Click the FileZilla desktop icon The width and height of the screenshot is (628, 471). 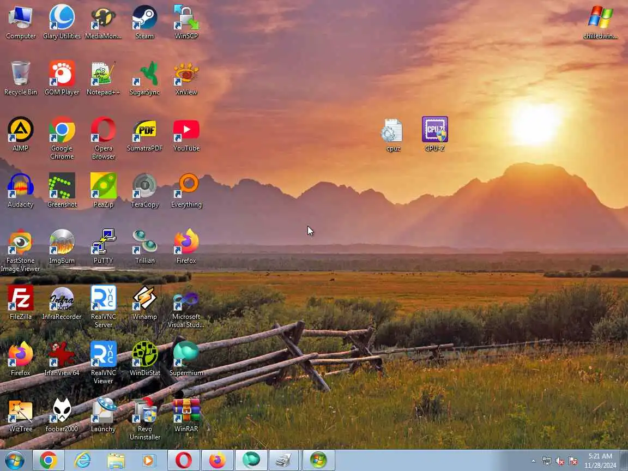pyautogui.click(x=20, y=303)
